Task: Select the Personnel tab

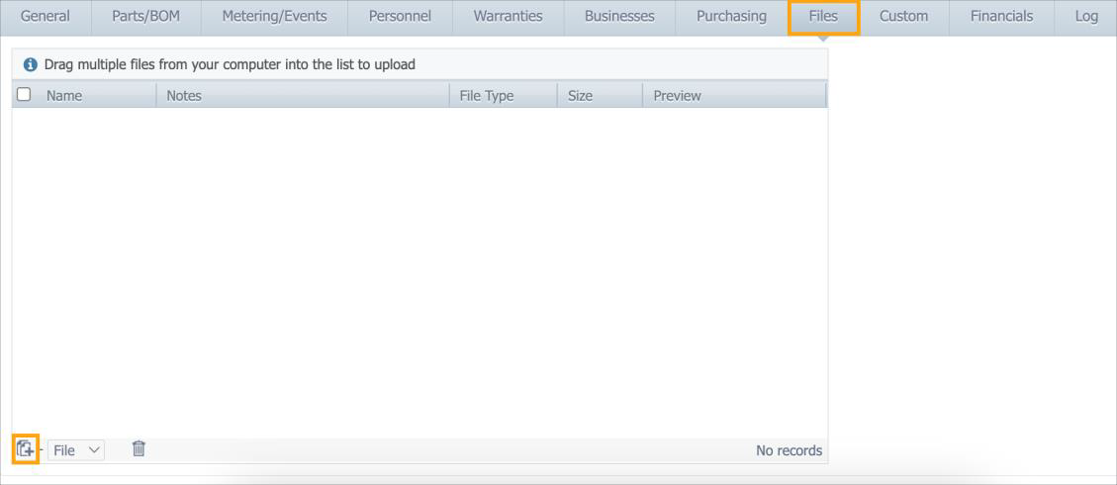Action: (x=400, y=16)
